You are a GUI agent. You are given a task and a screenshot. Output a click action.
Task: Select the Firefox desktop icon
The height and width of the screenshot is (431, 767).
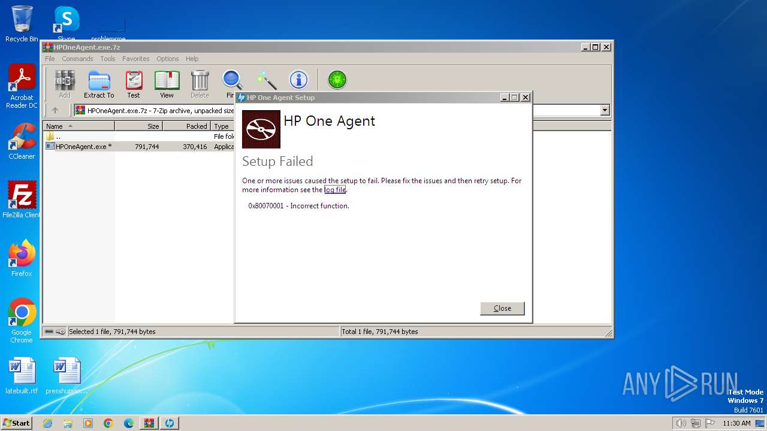point(22,259)
